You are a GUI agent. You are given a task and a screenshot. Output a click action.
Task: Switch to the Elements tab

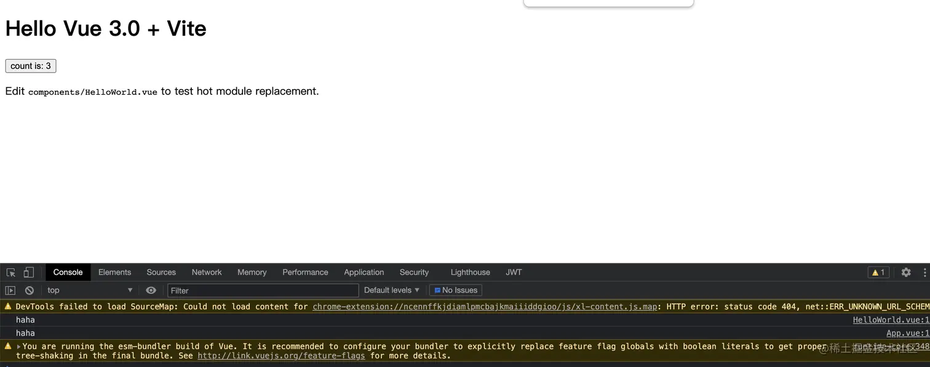tap(114, 272)
